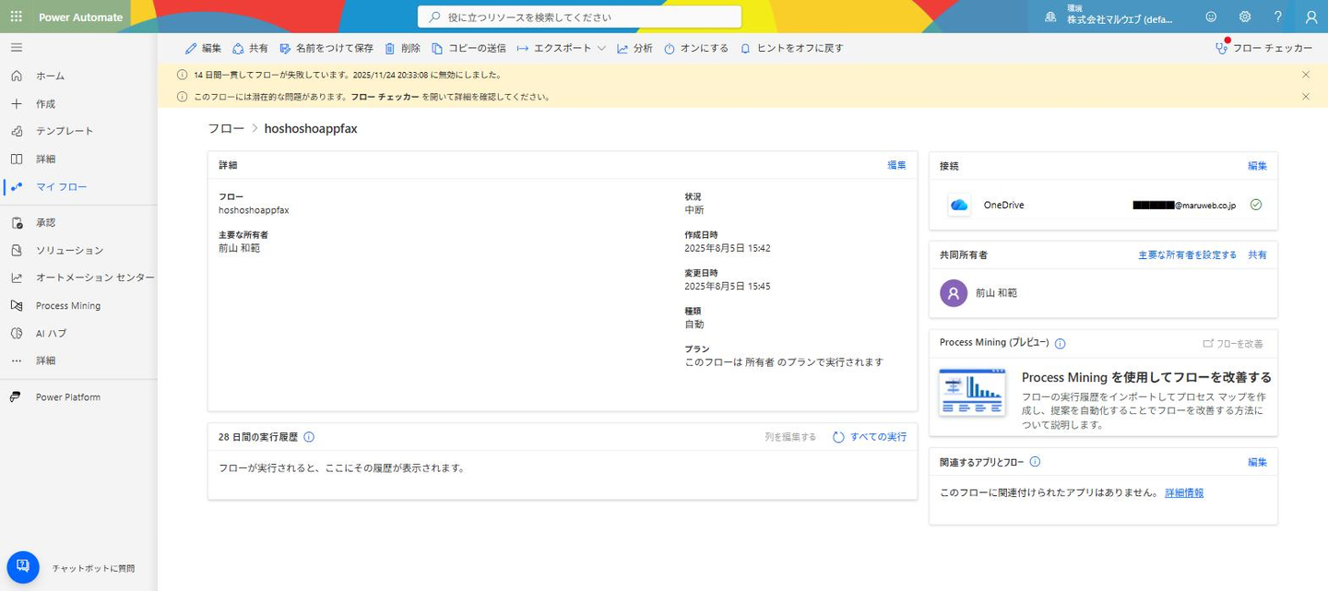The image size is (1328, 591).
Task: Click the 28 日間の実行履歴 info icon
Action: [309, 437]
